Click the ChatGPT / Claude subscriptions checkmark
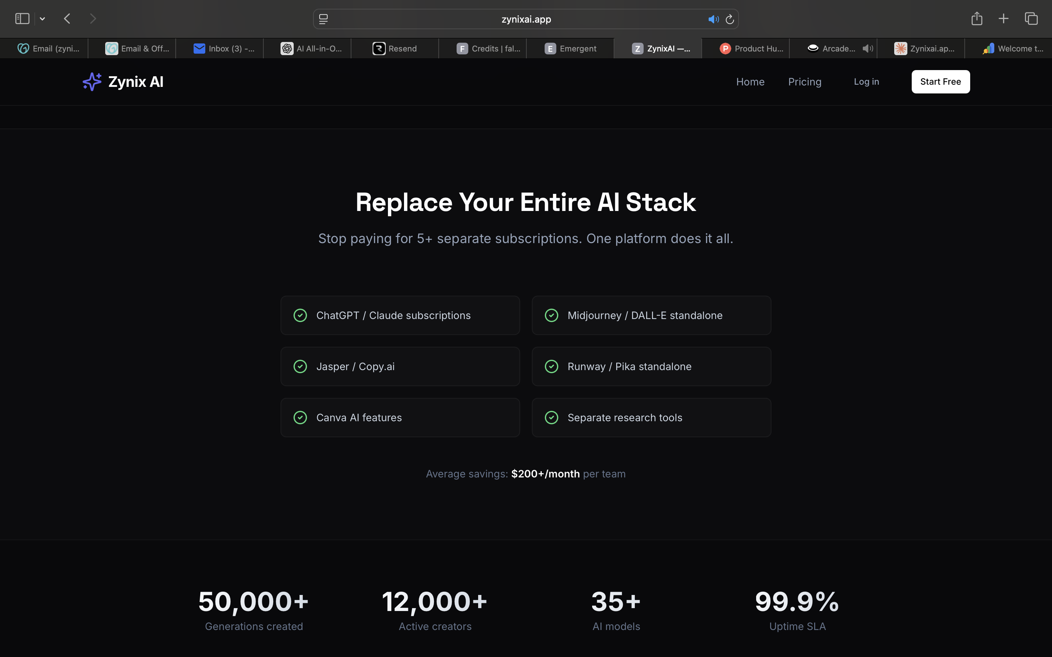Image resolution: width=1052 pixels, height=657 pixels. click(300, 315)
